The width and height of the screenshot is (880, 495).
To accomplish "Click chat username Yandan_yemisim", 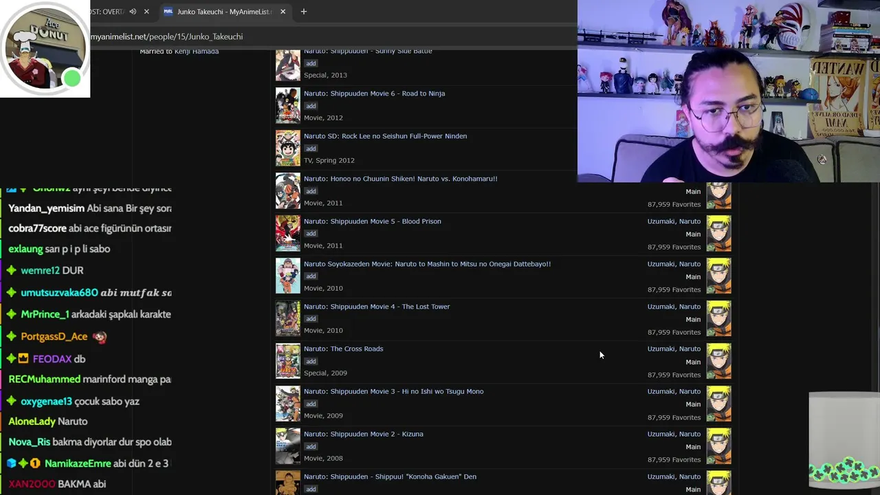I will point(47,208).
